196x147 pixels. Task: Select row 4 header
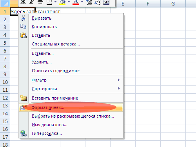click(5, 35)
